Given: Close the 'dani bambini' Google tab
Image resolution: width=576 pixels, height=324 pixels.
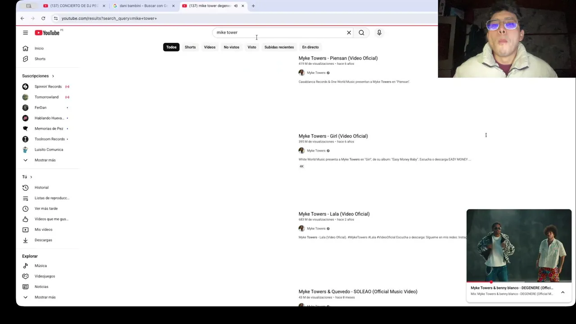Looking at the screenshot, I should pyautogui.click(x=173, y=6).
